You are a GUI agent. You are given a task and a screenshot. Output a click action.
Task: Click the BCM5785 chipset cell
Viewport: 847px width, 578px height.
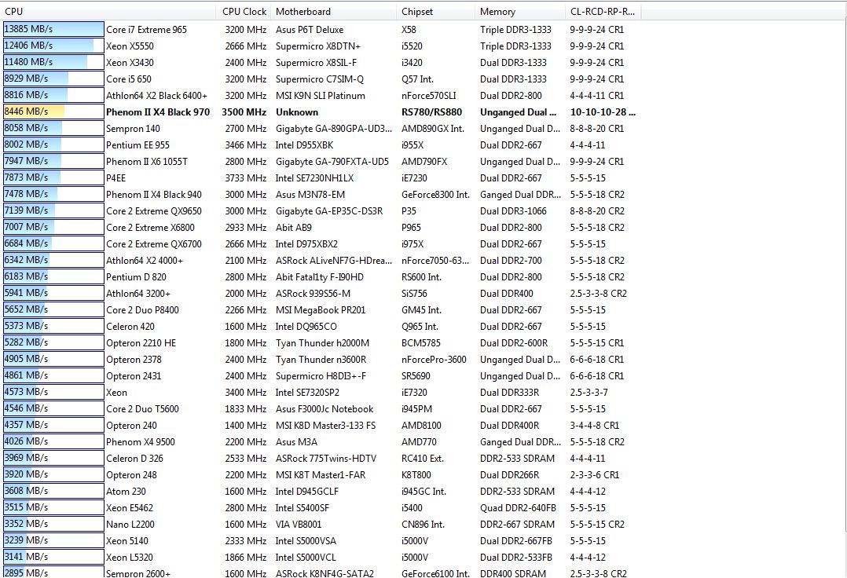pyautogui.click(x=421, y=342)
